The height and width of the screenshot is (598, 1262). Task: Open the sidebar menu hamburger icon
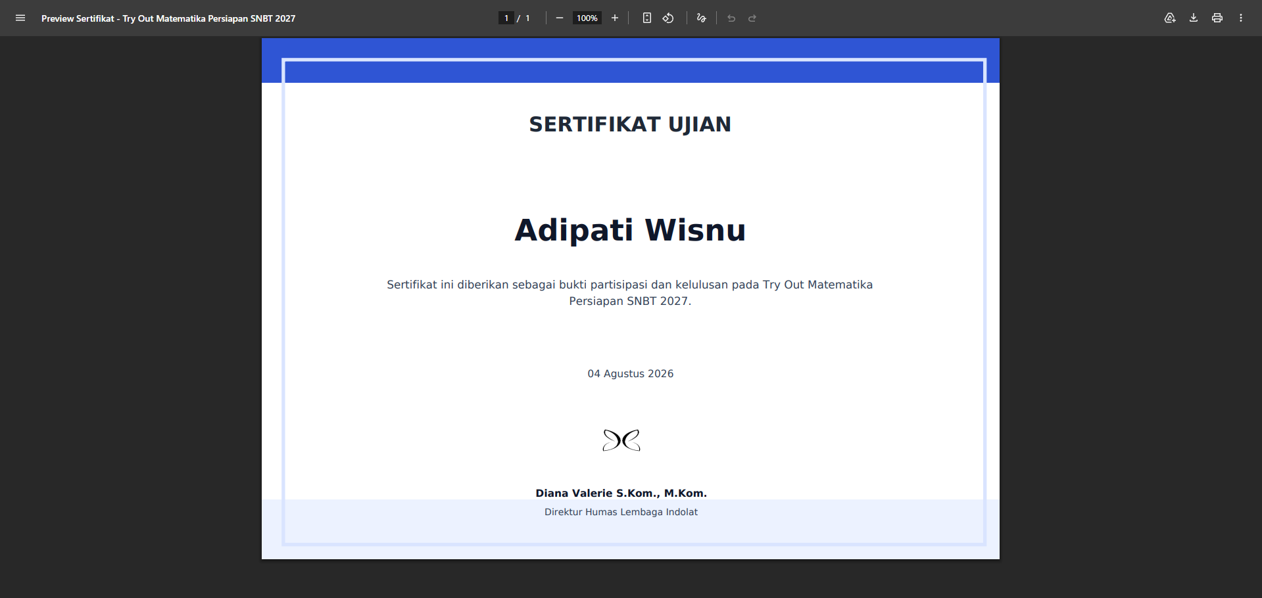(x=20, y=18)
